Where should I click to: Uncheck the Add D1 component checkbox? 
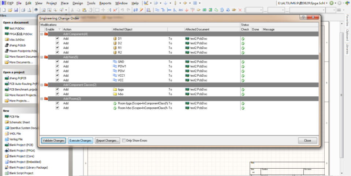[x=57, y=38]
